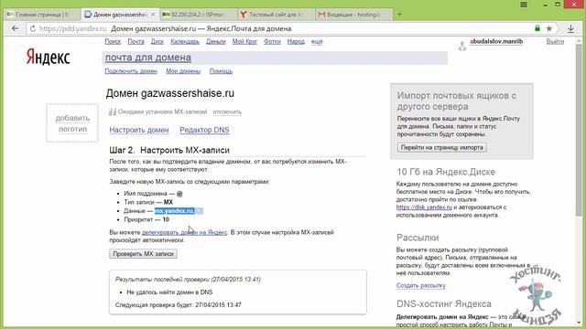586x329 pixels.
Task: Click the Не удалось найти домен в DNS text
Action: [169, 292]
